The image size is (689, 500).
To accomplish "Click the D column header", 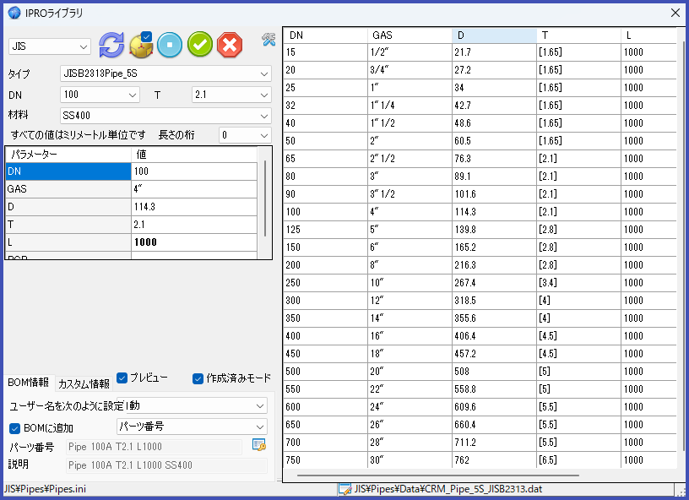I will (x=494, y=35).
